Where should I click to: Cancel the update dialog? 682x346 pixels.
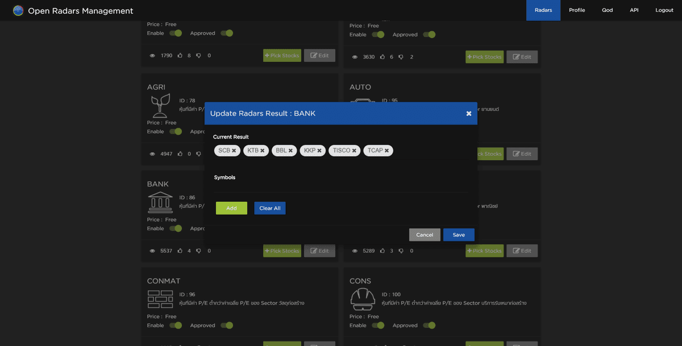pyautogui.click(x=425, y=235)
